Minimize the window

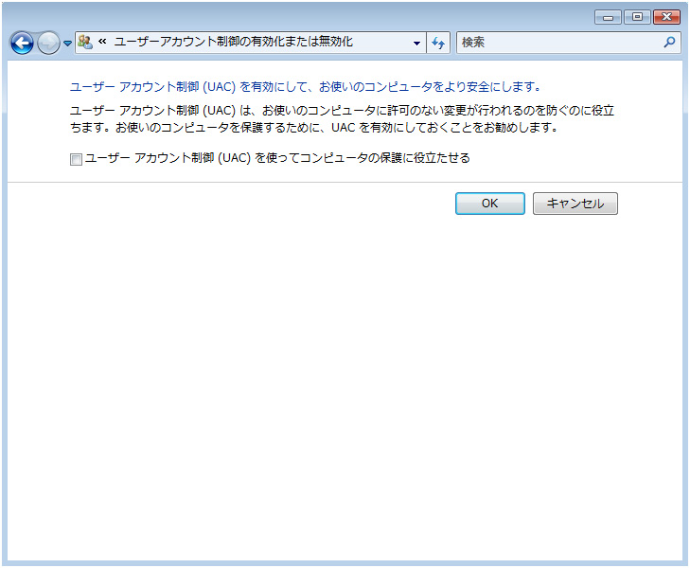pyautogui.click(x=609, y=17)
